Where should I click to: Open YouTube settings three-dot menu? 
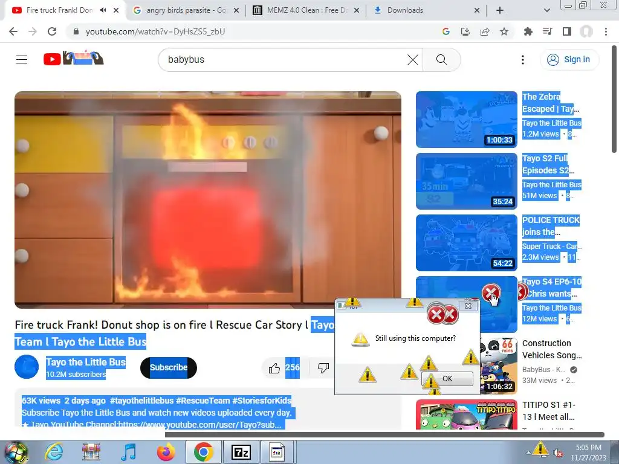pos(523,60)
